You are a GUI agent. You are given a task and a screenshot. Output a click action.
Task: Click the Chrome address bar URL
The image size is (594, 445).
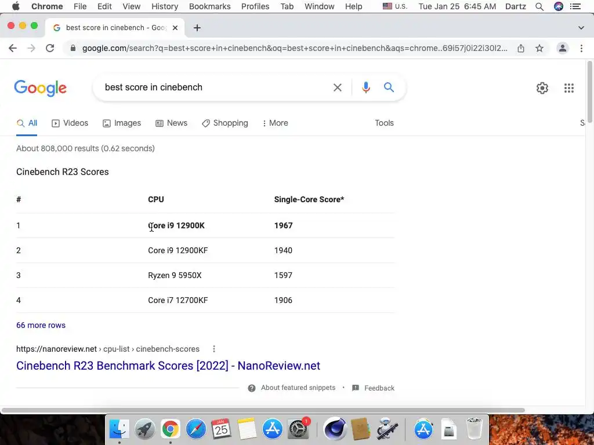(x=295, y=48)
